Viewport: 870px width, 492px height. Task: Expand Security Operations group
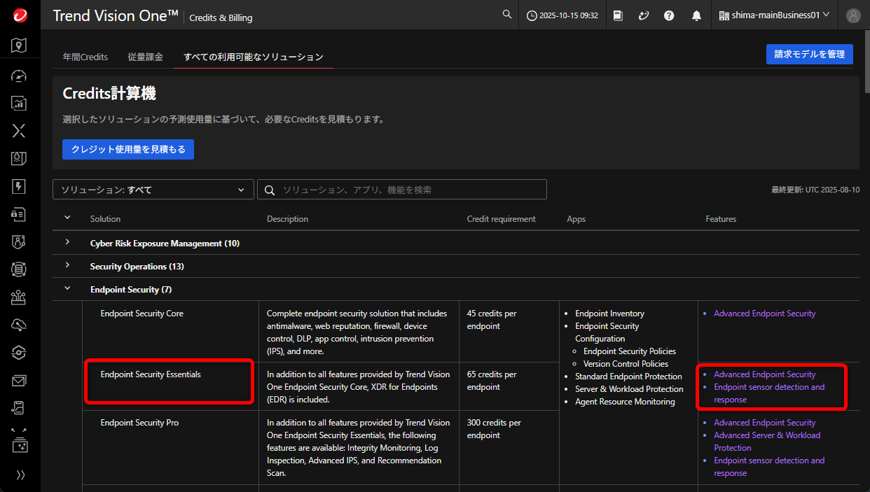[68, 266]
